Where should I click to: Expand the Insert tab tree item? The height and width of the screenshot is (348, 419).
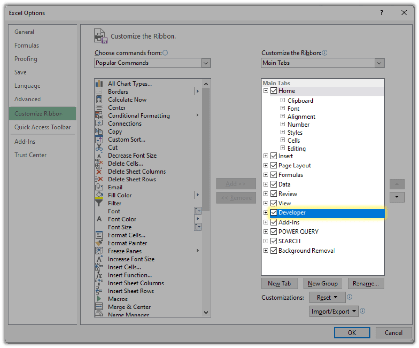point(266,156)
